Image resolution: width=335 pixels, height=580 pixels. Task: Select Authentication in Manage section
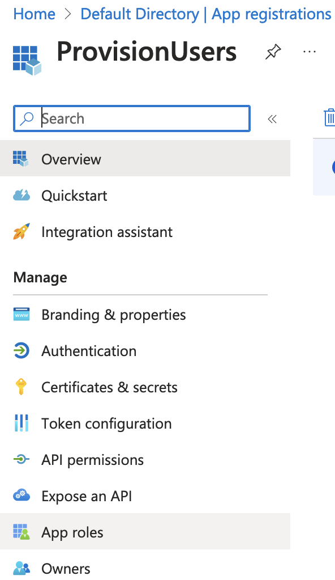point(145,350)
